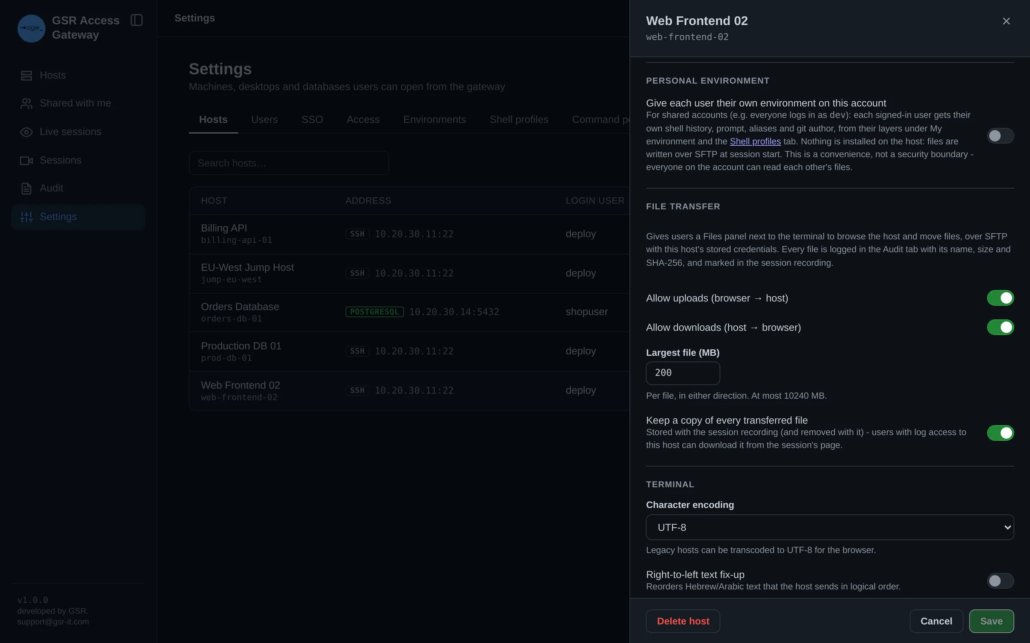Toggle Allow downloads host to browser
Viewport: 1030px width, 643px height.
1000,327
